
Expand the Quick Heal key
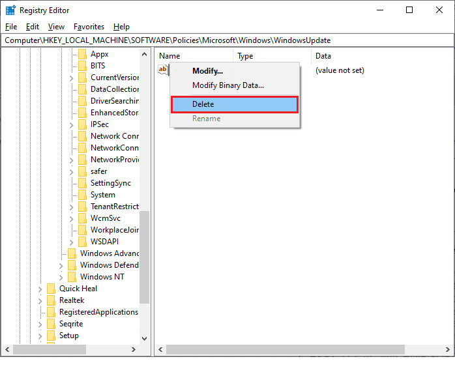40,289
